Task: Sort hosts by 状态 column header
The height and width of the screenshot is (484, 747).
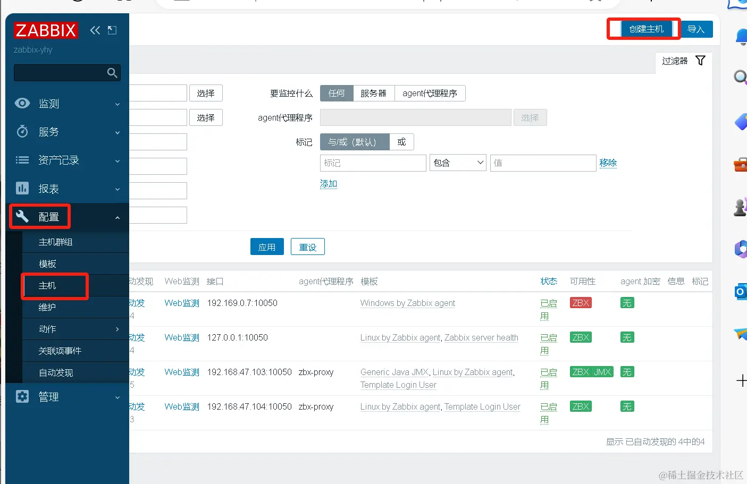Action: [x=549, y=281]
